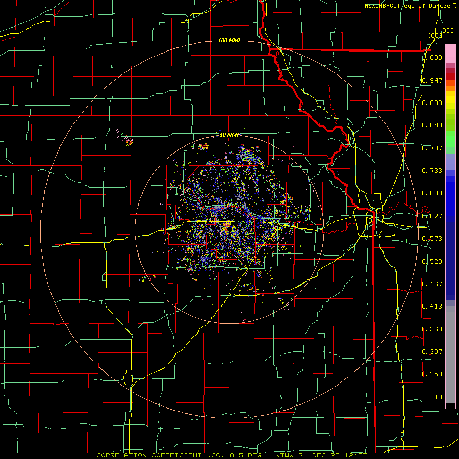Click the 0.413 legend value

pos(432,307)
